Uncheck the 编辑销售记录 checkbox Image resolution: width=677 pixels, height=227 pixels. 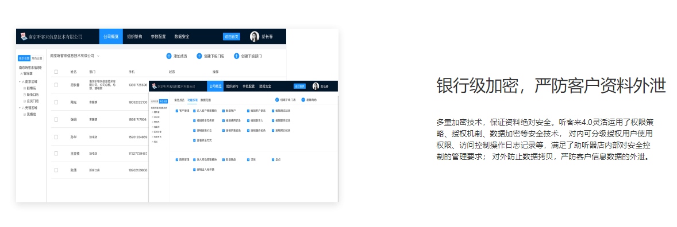pyautogui.click(x=223, y=130)
